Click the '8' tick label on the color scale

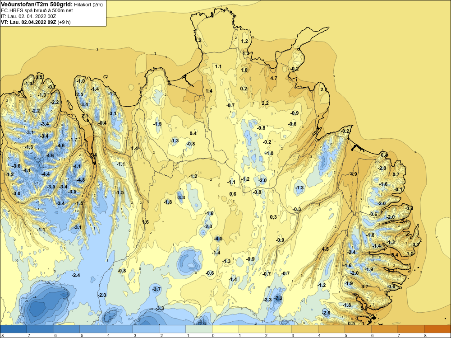pyautogui.click(x=424, y=335)
